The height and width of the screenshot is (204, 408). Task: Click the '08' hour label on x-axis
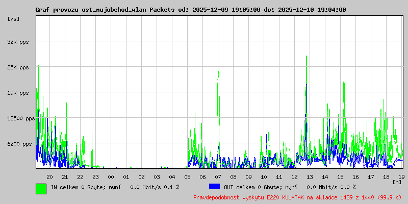[x=233, y=177]
